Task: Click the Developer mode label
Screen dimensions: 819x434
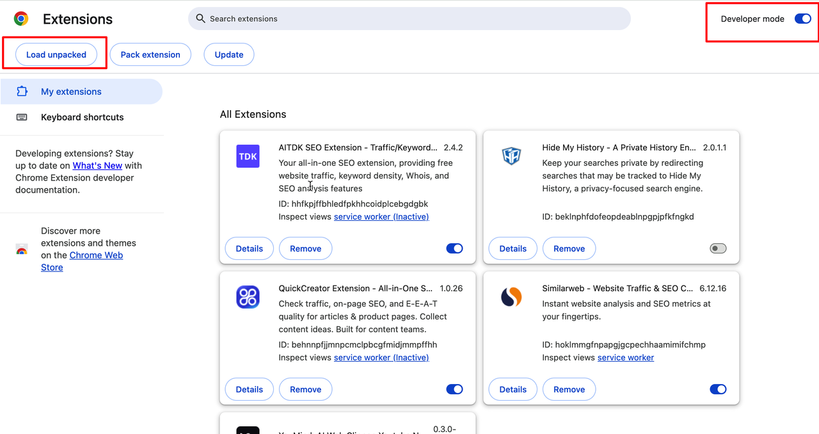Action: (752, 19)
